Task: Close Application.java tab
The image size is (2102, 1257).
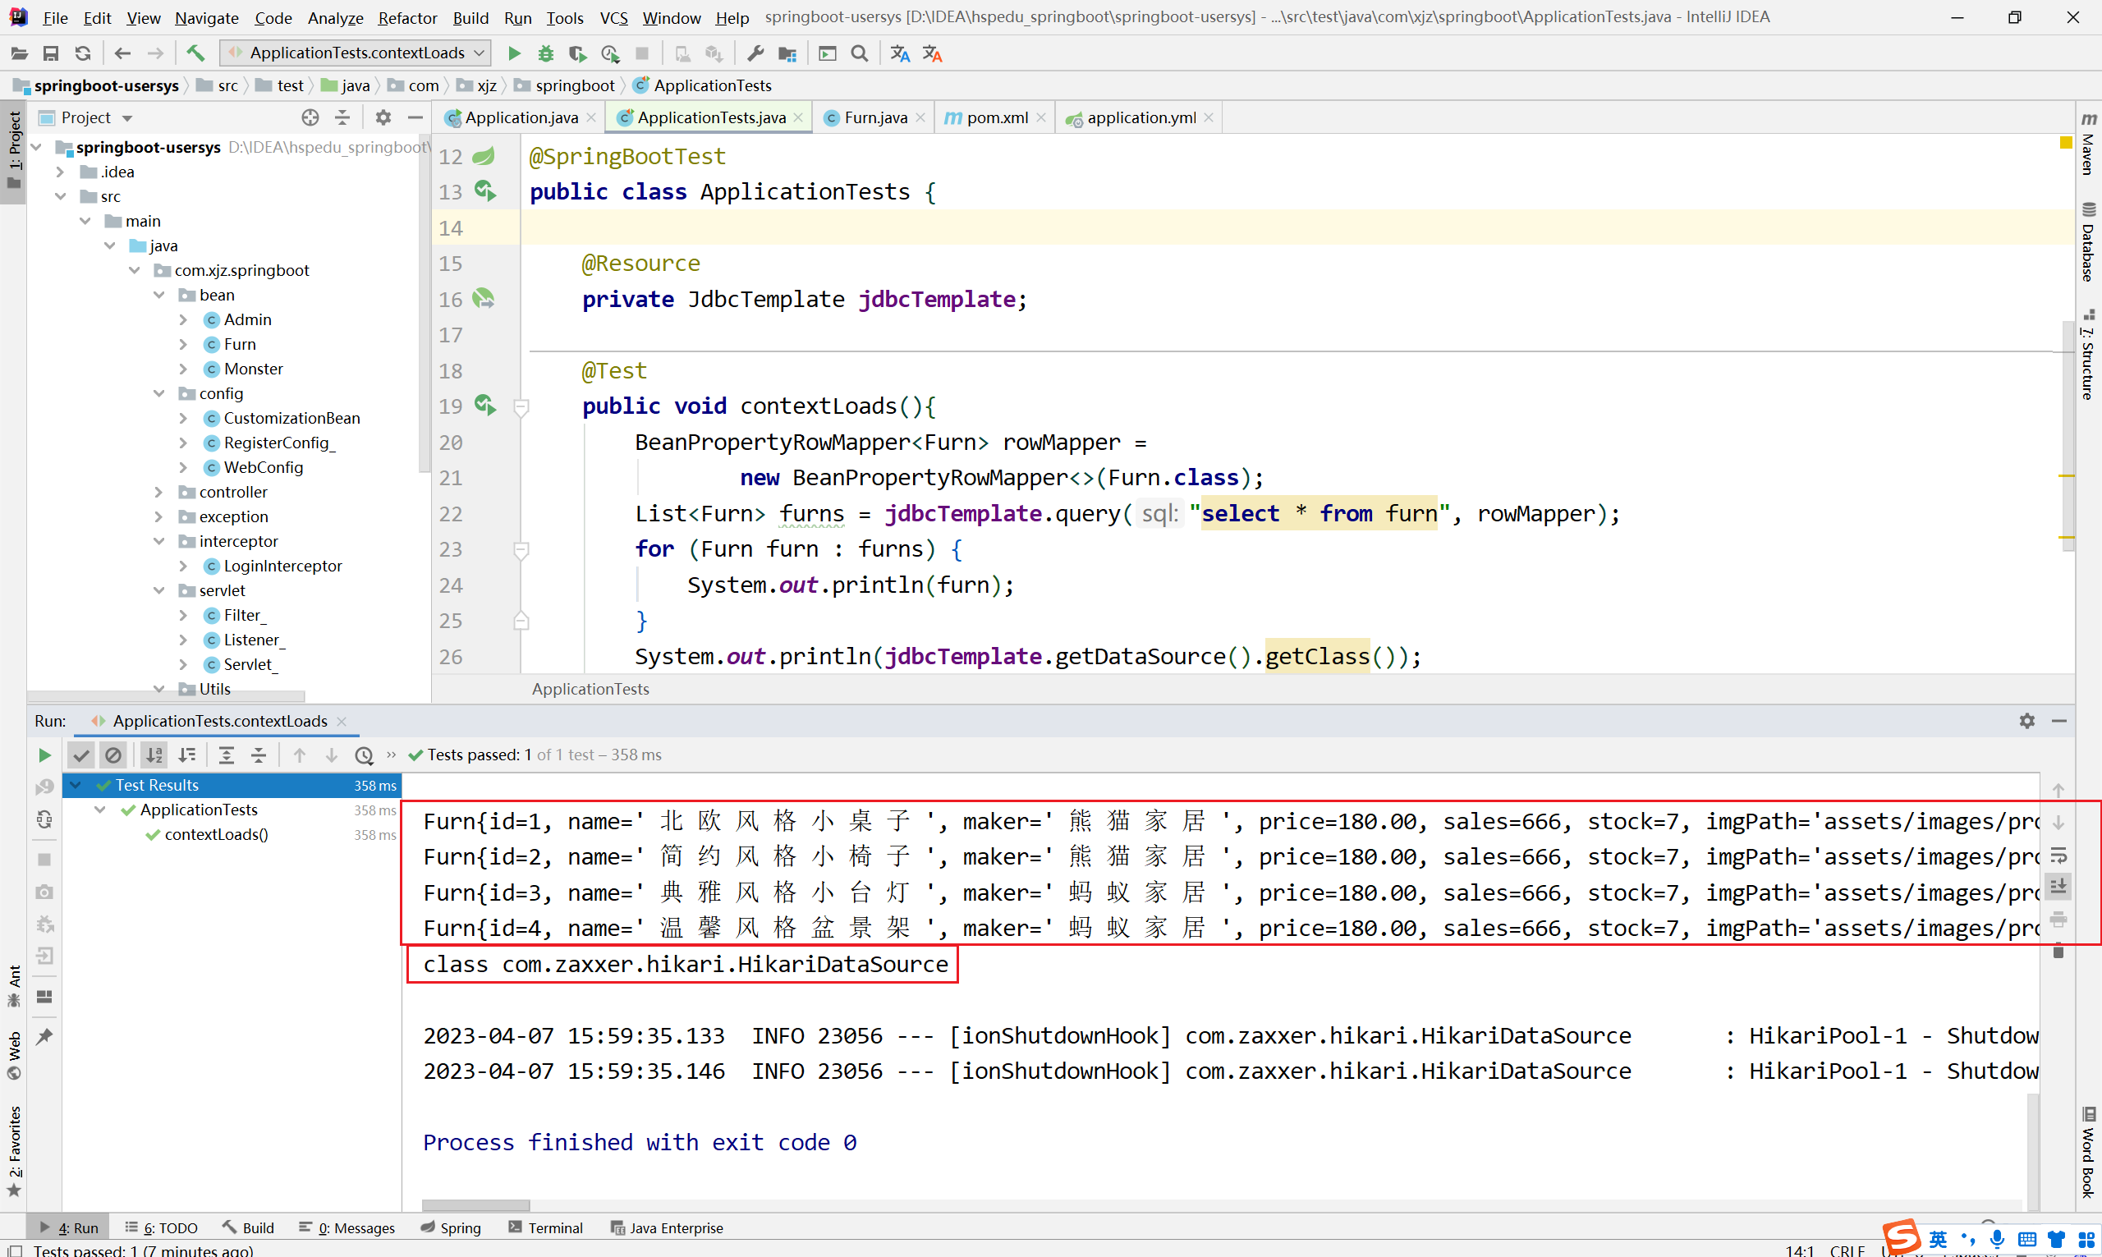Action: click(591, 117)
